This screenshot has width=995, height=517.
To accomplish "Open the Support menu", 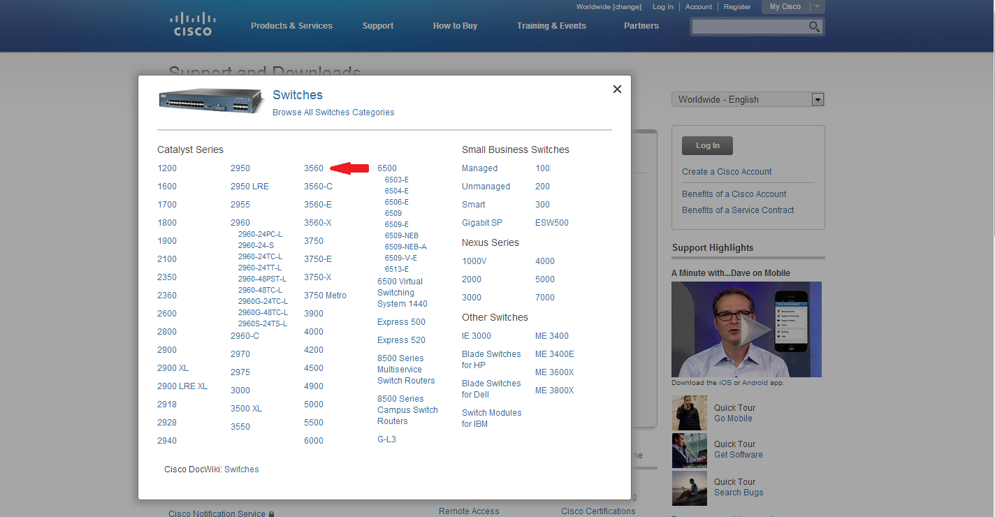I will (x=378, y=26).
